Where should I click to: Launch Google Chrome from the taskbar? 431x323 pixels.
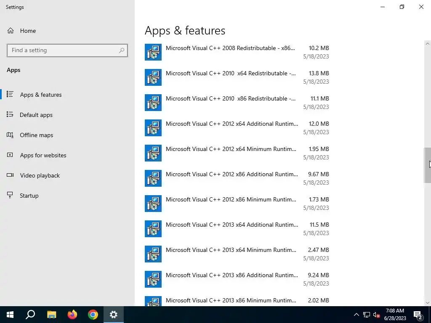(x=93, y=315)
